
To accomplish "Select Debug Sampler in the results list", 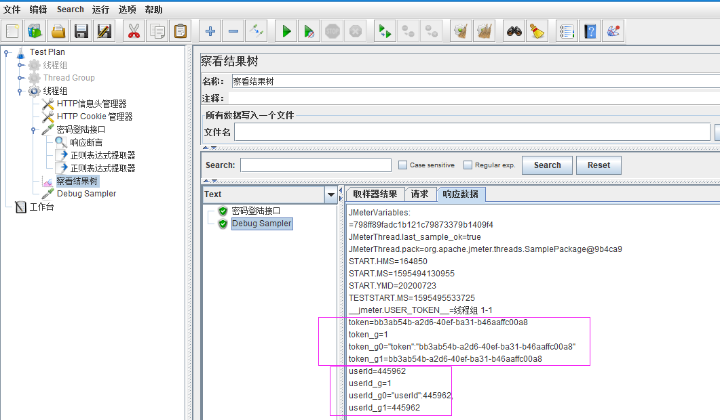I will [261, 224].
